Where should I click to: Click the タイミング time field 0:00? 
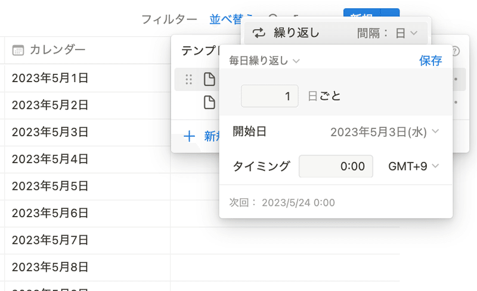pos(336,166)
